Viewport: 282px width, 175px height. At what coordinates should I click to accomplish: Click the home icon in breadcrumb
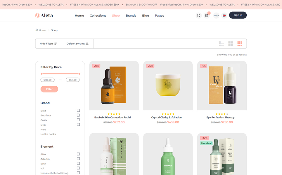37,30
